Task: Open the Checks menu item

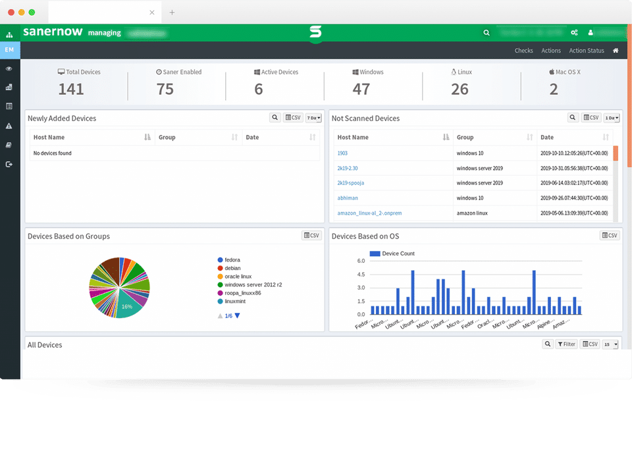Action: [523, 51]
